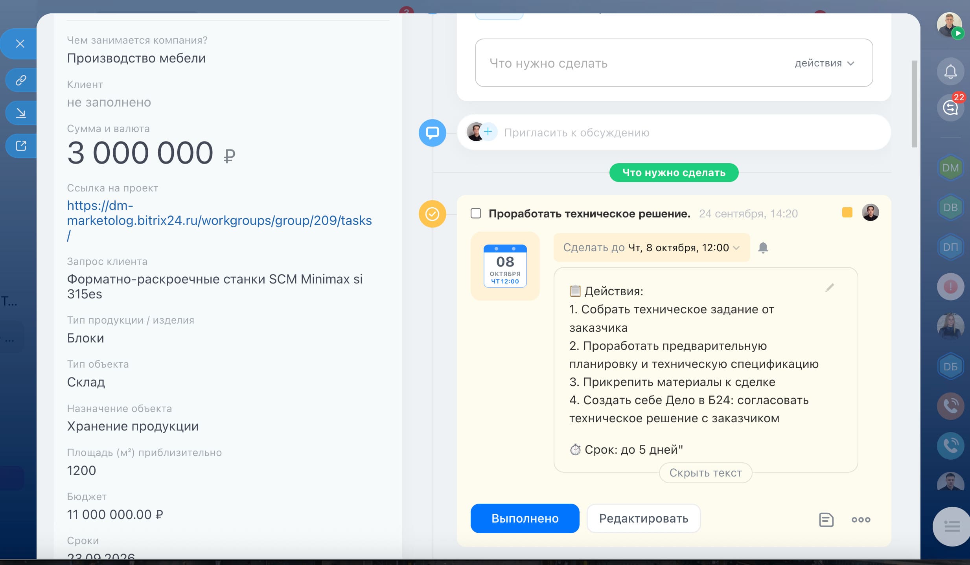
Task: Open the note icon next to Редактировать
Action: [826, 519]
